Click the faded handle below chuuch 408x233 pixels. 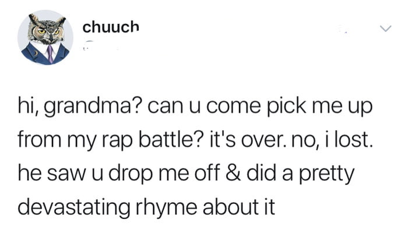pyautogui.click(x=87, y=44)
